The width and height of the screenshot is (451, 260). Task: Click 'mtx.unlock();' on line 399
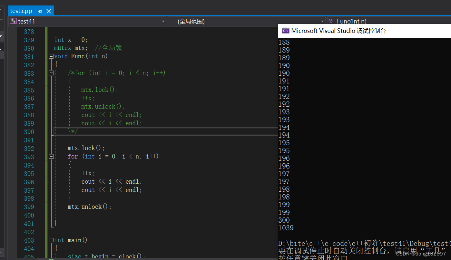[90, 207]
